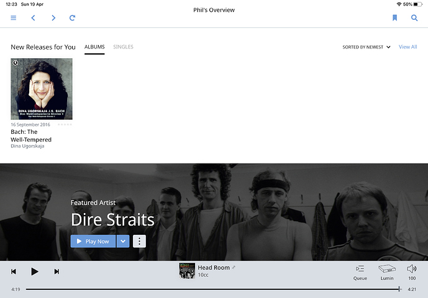Open the View All link
Screen dimensions: 428x298
(x=408, y=47)
